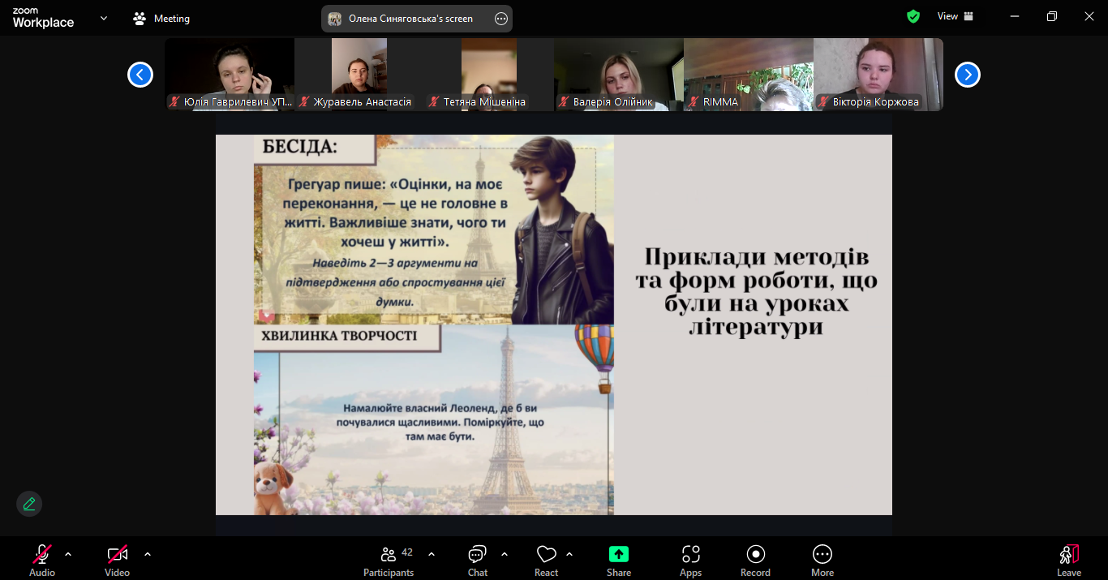This screenshot has width=1108, height=580.
Task: Click the React heart icon
Action: 546,554
